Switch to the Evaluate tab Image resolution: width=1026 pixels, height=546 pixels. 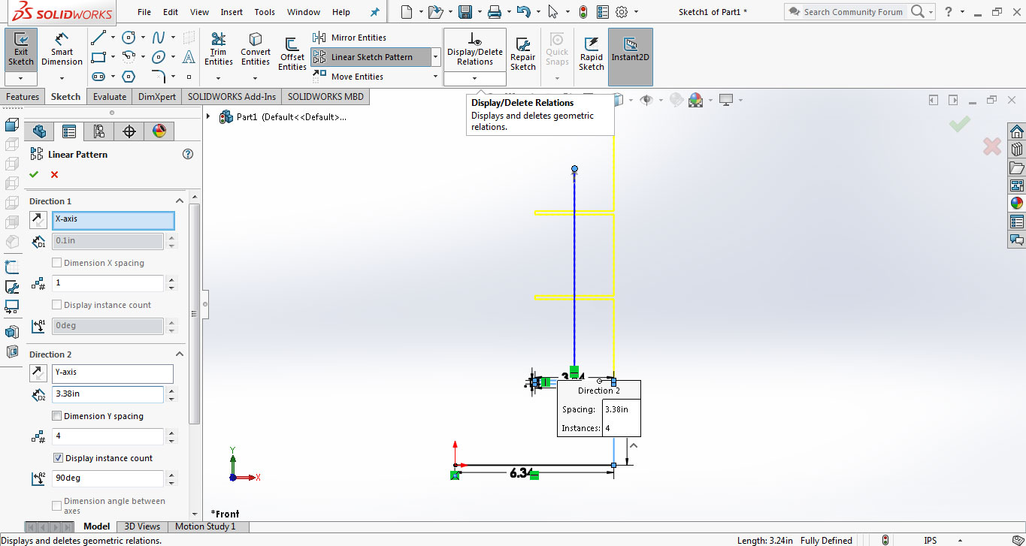[110, 97]
